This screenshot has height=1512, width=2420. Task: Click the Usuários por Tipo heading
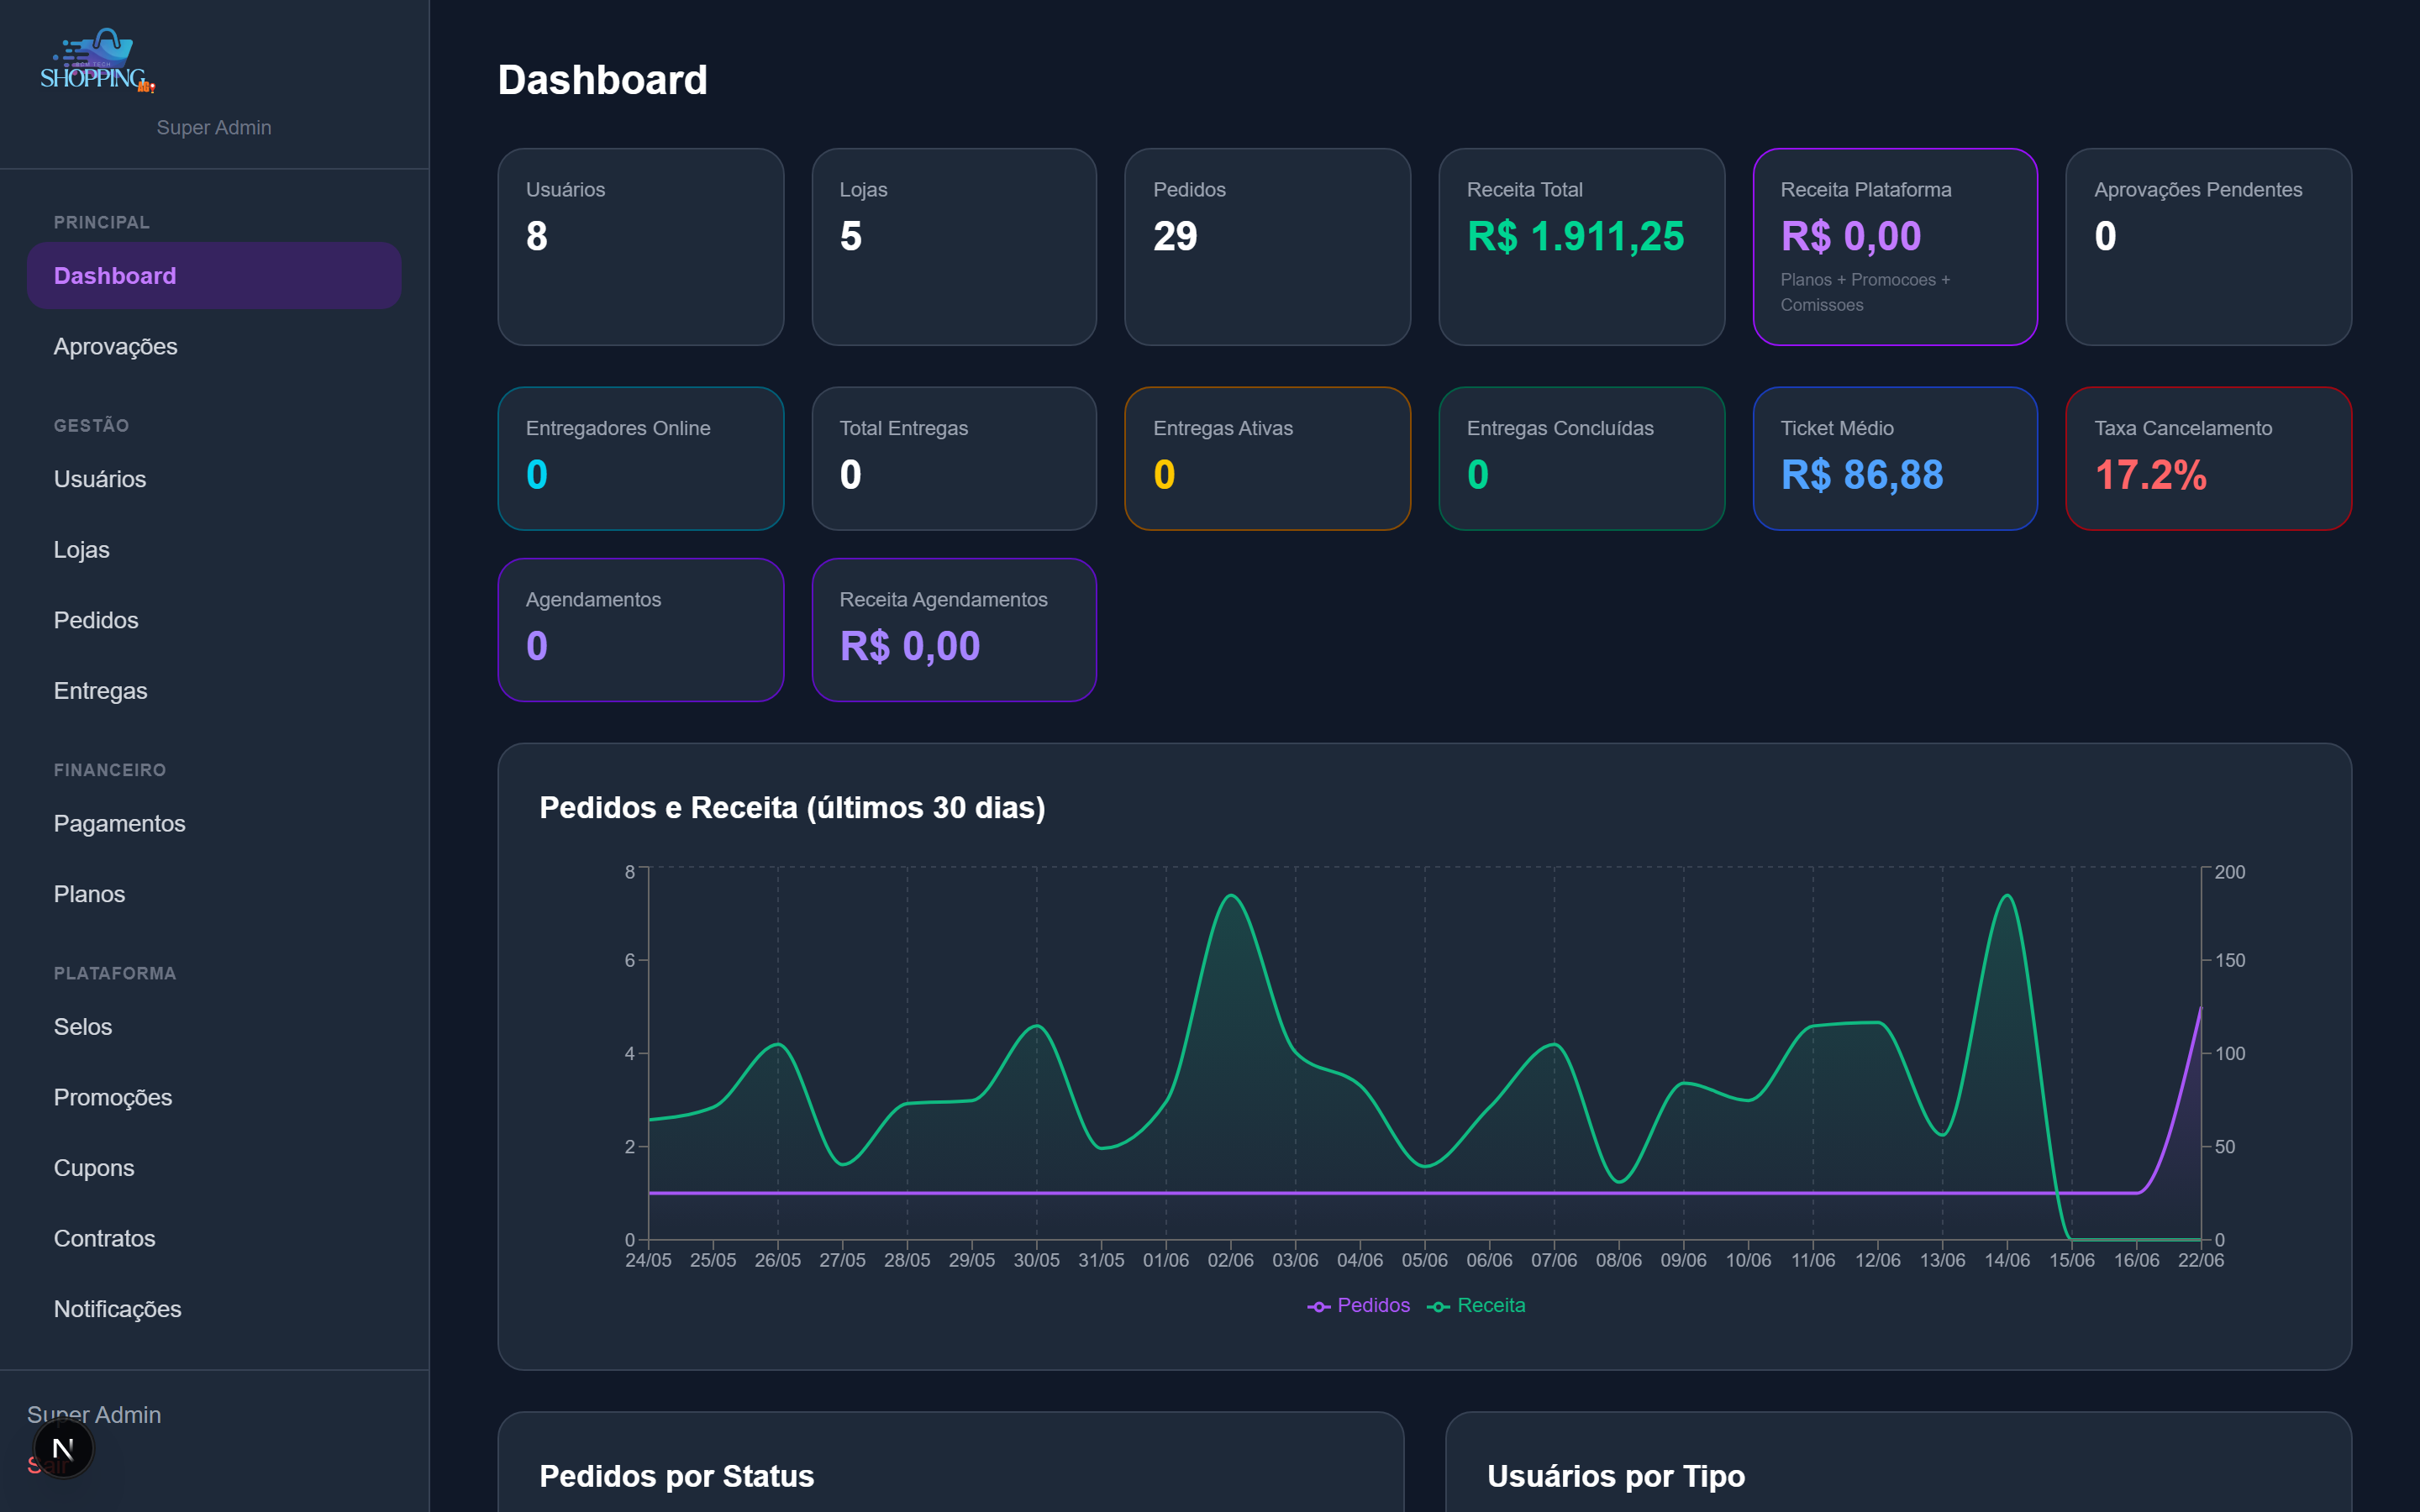click(1616, 1476)
